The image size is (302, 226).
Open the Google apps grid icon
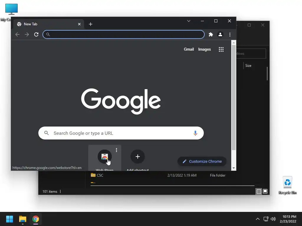tap(221, 49)
